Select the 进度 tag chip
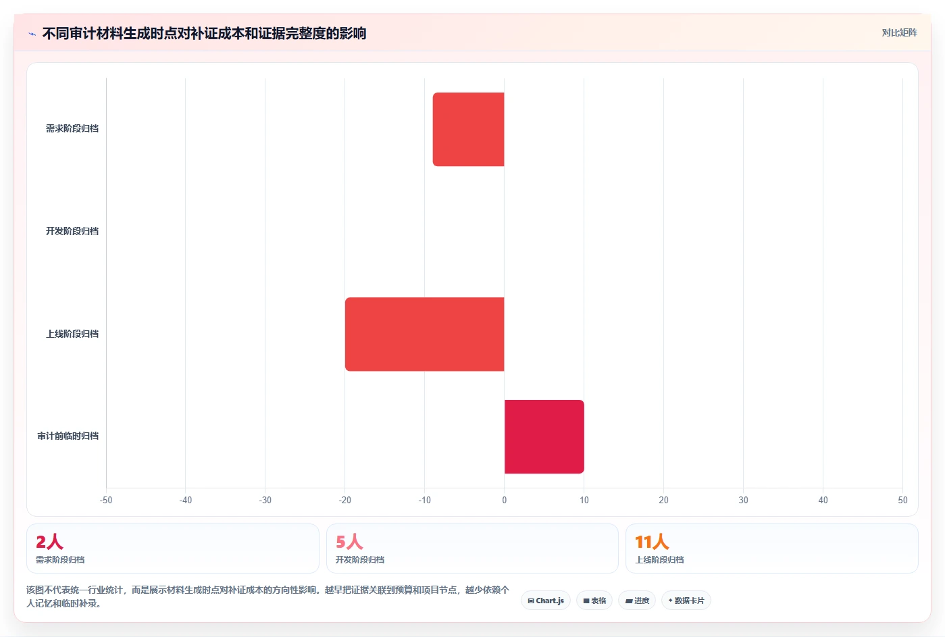The height and width of the screenshot is (637, 945). pos(637,601)
